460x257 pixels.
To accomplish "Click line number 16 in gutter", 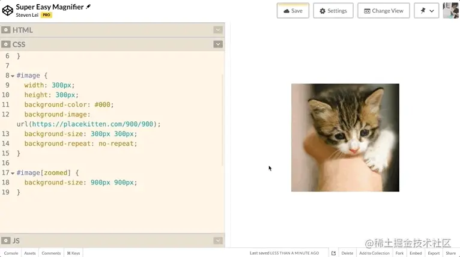I will tap(5, 163).
